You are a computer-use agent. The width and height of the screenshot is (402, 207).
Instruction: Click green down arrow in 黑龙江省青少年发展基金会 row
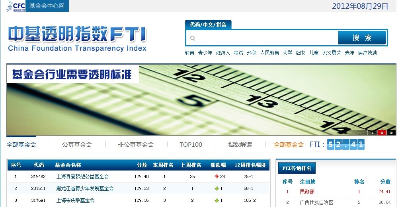[x=217, y=189]
